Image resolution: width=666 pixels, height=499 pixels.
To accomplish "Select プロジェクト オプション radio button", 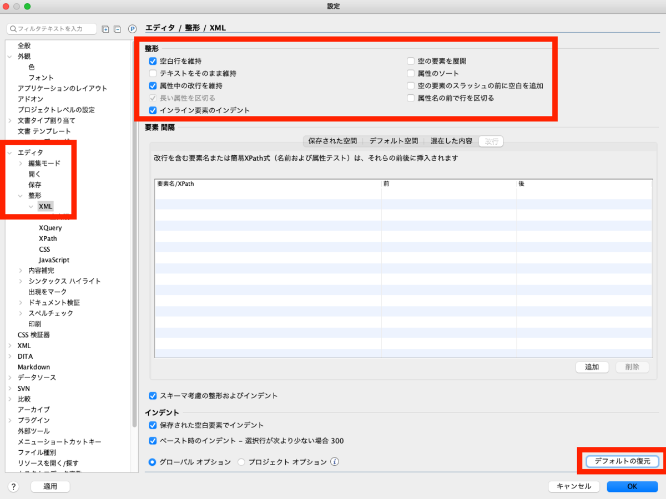I will point(241,462).
